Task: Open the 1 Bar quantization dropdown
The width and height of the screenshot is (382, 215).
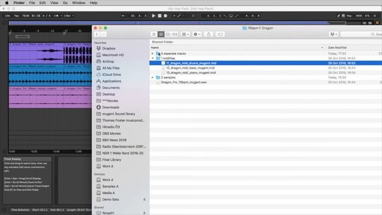Action: [x=69, y=16]
